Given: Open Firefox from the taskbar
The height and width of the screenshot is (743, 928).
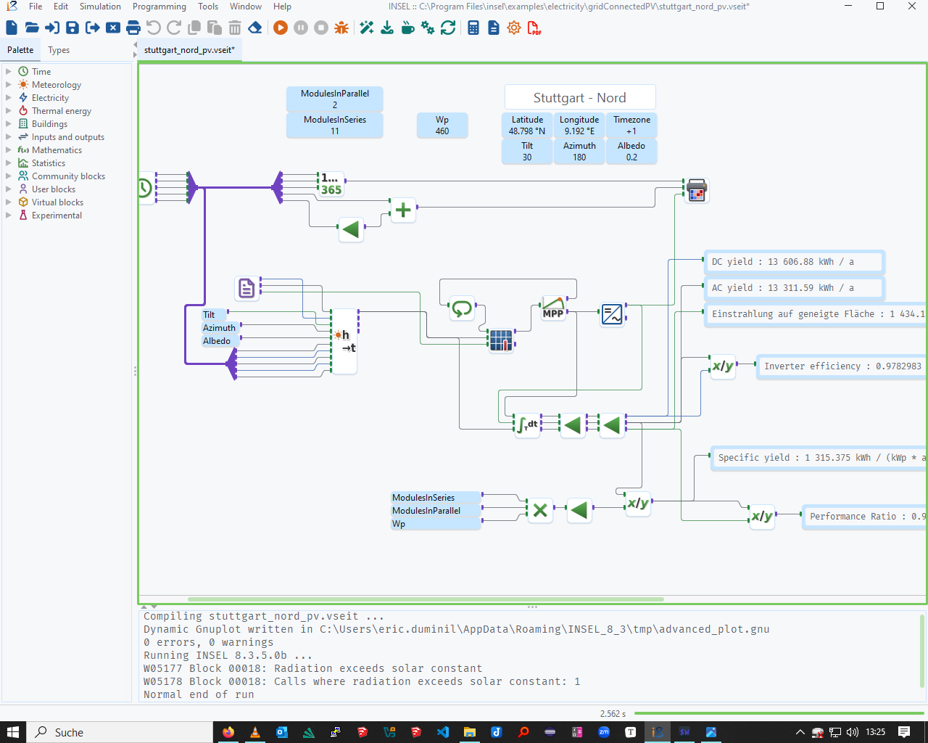Looking at the screenshot, I should coord(228,732).
